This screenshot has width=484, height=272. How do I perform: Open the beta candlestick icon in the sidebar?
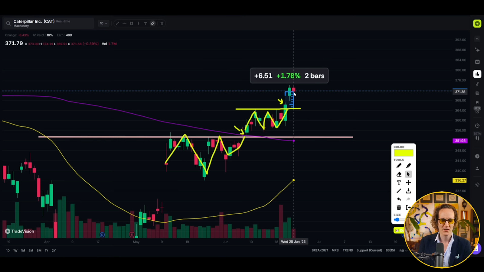477,138
